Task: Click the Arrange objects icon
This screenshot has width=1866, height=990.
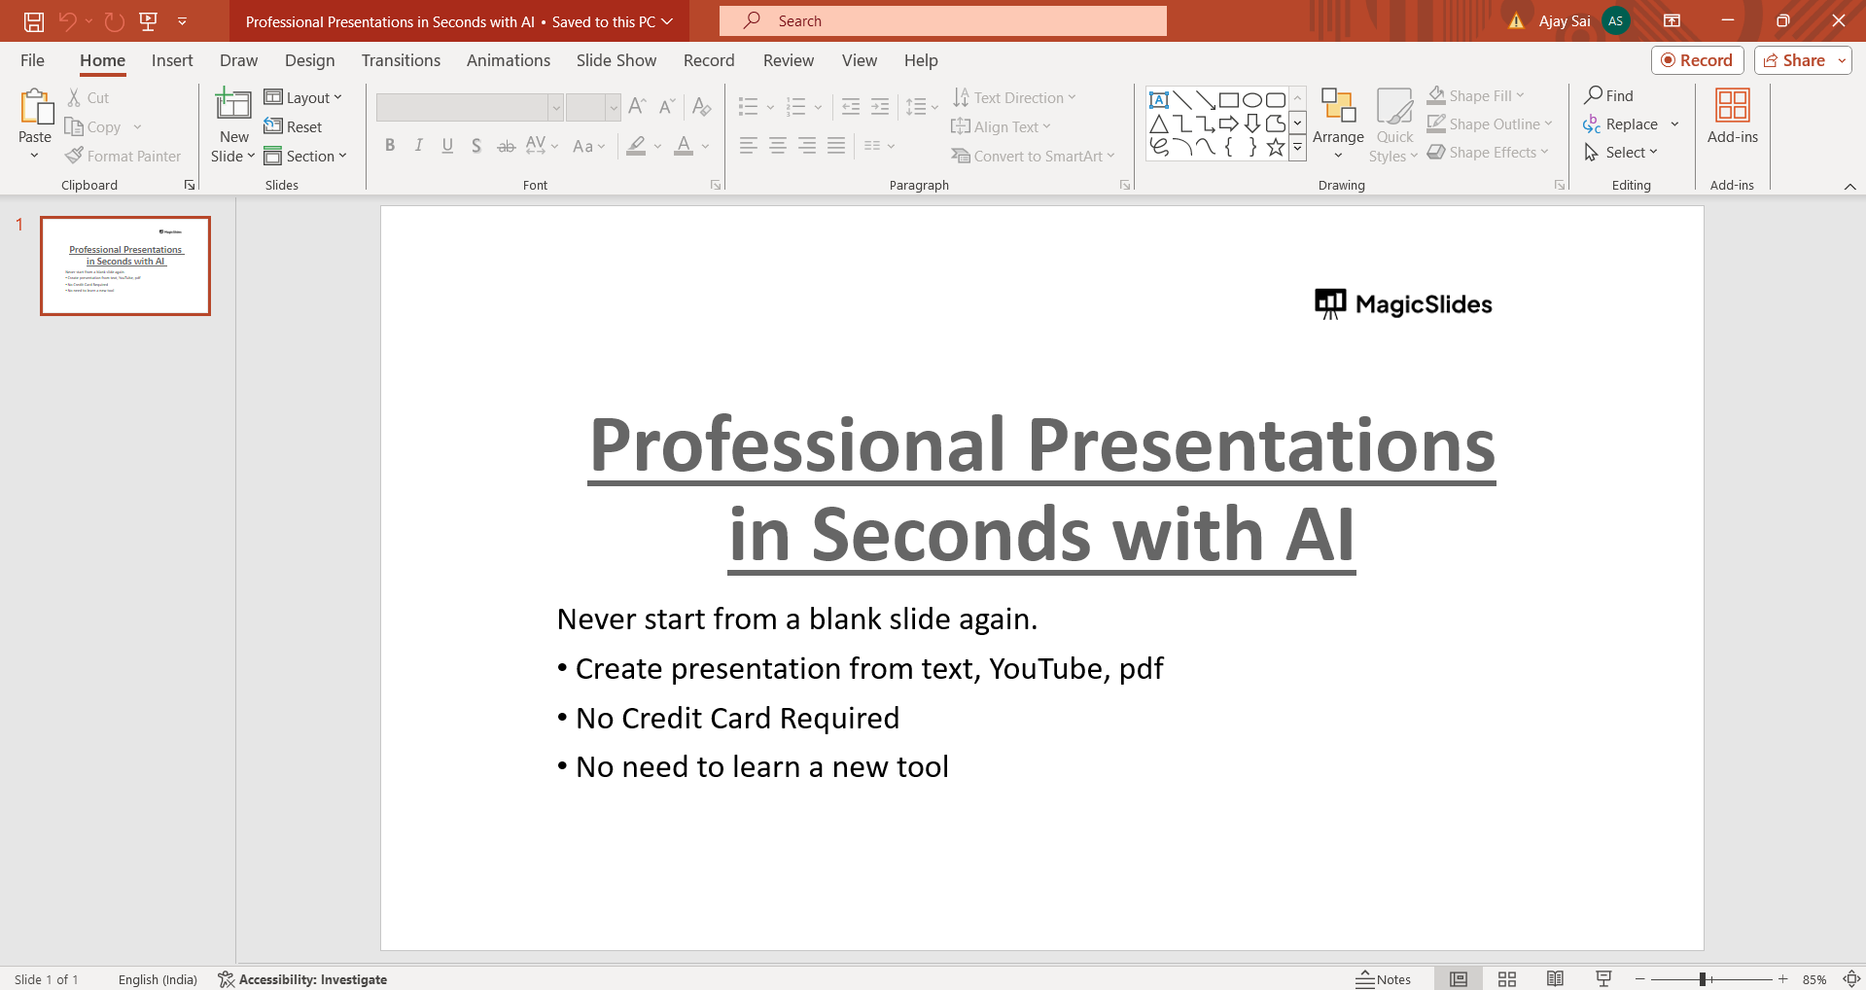Action: pos(1338,107)
